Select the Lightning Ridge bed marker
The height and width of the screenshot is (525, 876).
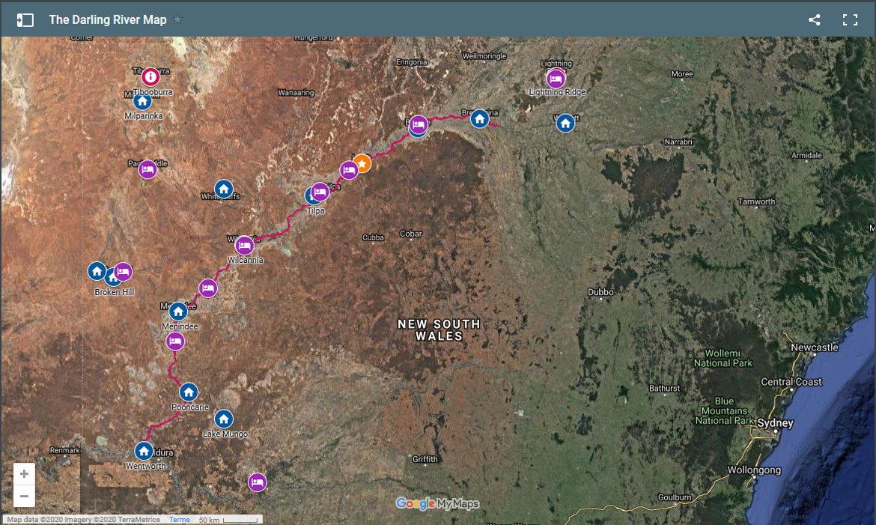tap(556, 79)
